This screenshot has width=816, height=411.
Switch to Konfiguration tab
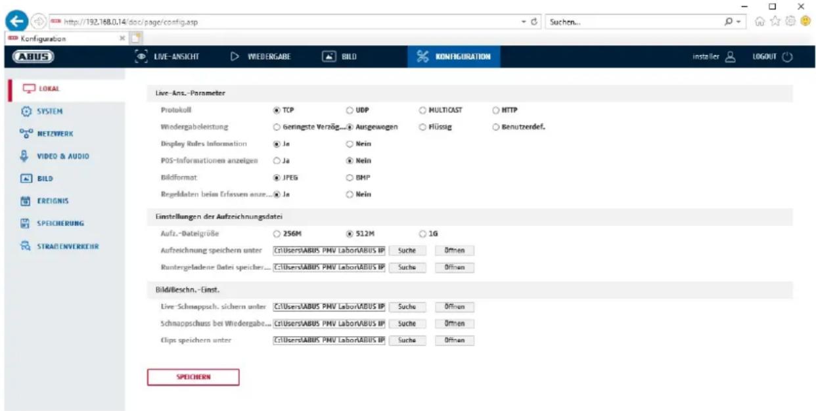coord(453,57)
